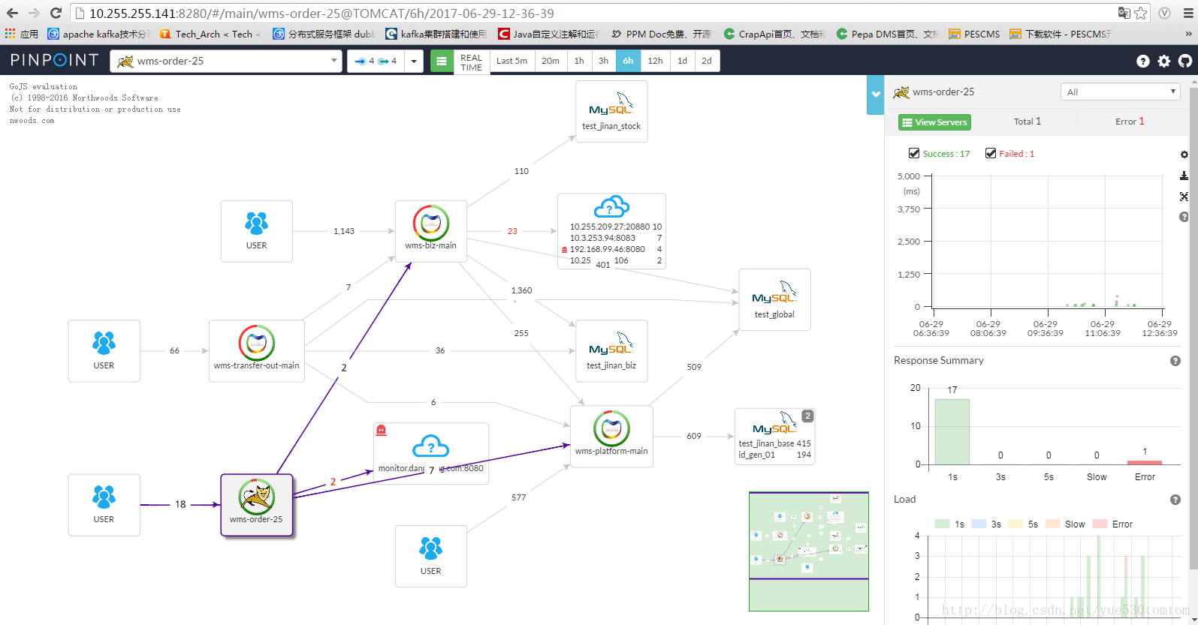The image size is (1198, 625).
Task: Click the 1s bar in Response Summary
Action: tap(952, 431)
